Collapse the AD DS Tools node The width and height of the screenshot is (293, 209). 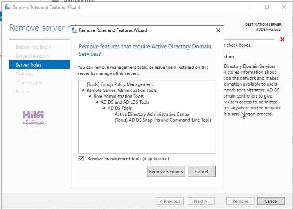click(104, 108)
